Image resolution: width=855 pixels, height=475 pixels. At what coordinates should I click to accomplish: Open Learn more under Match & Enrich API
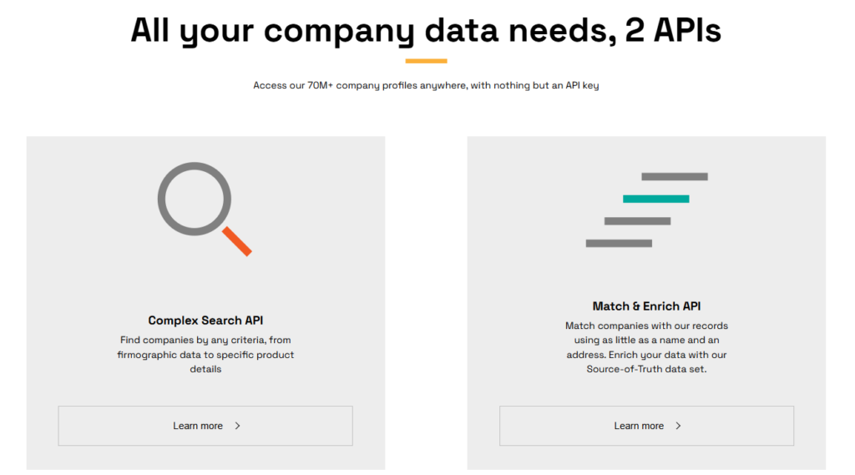[647, 426]
